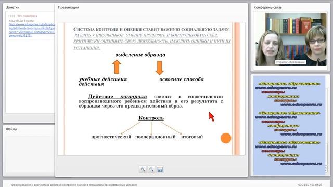This screenshot has width=333, height=187.
Task: Zoom out of the presentation slide
Action: [x=151, y=169]
